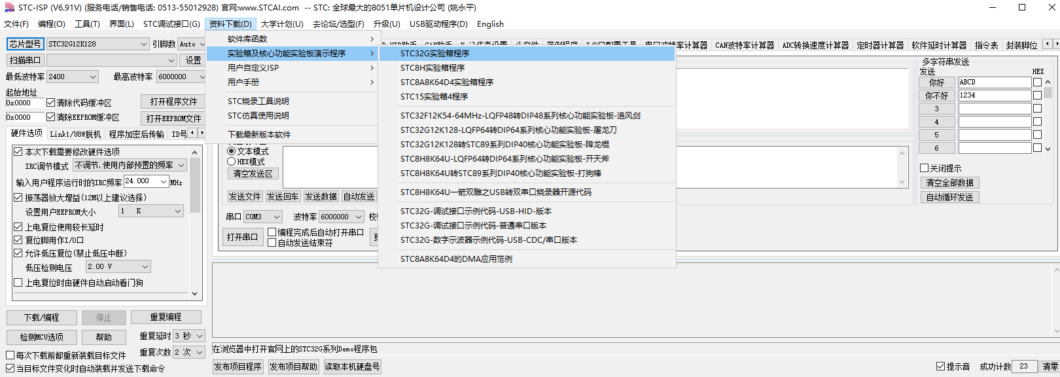Open the USB驱动程序(D) menu

coord(438,24)
